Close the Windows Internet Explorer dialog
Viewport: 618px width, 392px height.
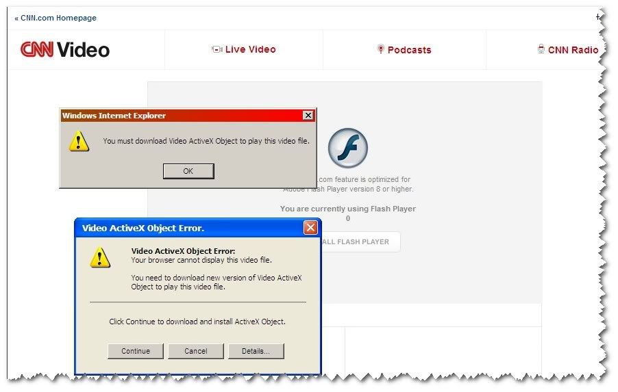click(308, 116)
